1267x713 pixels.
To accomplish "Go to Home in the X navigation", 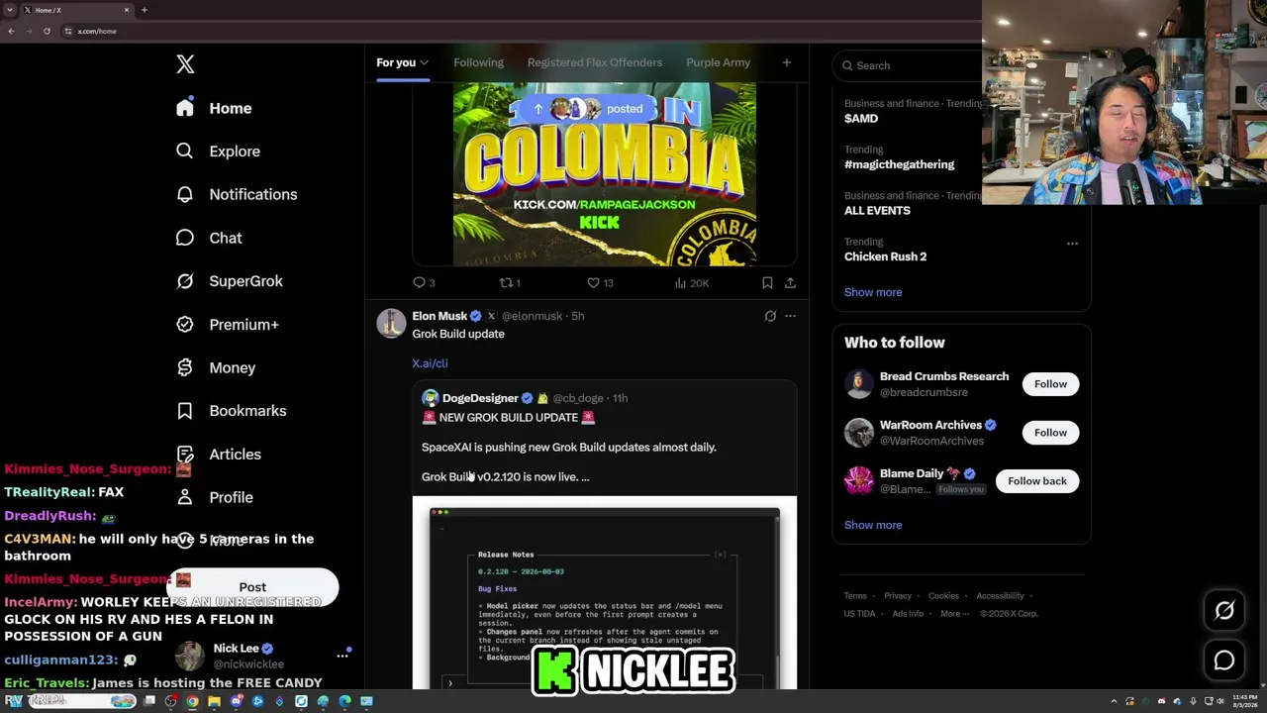I will coord(215,108).
